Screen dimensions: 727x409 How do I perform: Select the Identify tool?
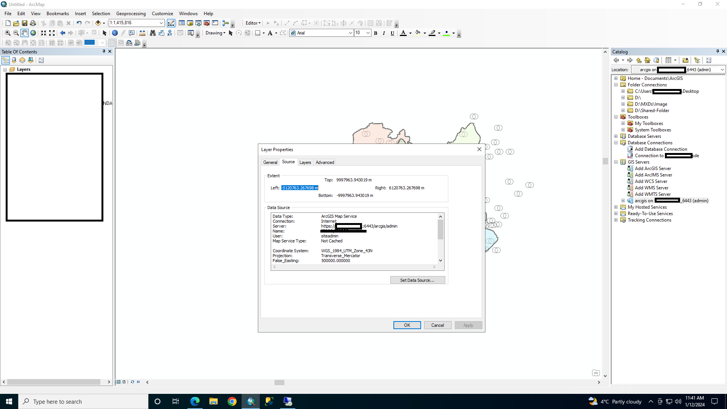click(x=115, y=33)
